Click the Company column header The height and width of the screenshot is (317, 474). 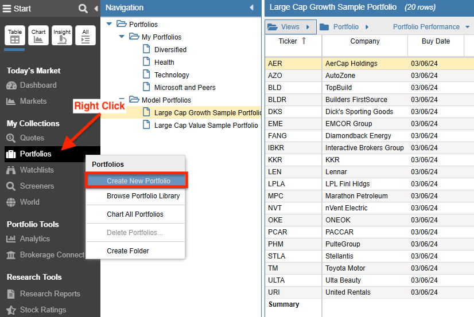(364, 41)
